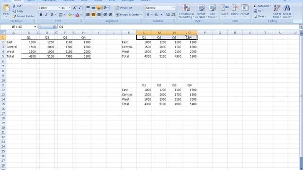
Task: Open Font group dialog launcher
Action: tap(81, 21)
